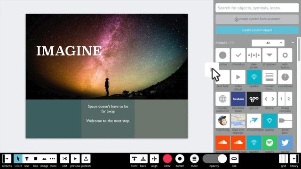Add sparkle object beside video player
Viewport: 301px width, 169px height.
[x=254, y=77]
